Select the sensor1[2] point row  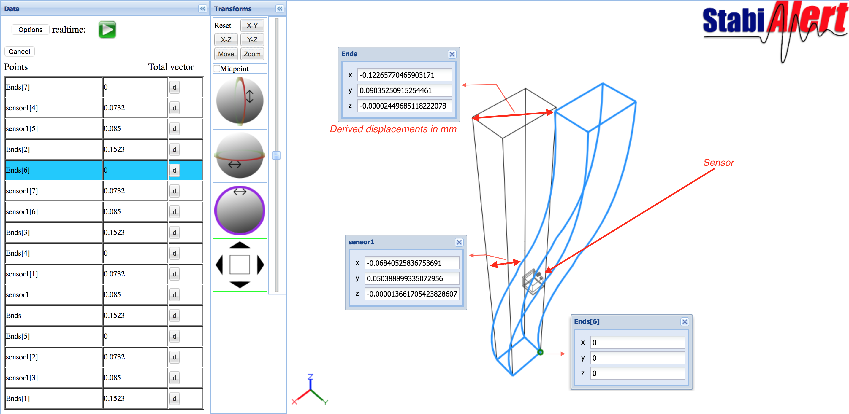(x=104, y=357)
